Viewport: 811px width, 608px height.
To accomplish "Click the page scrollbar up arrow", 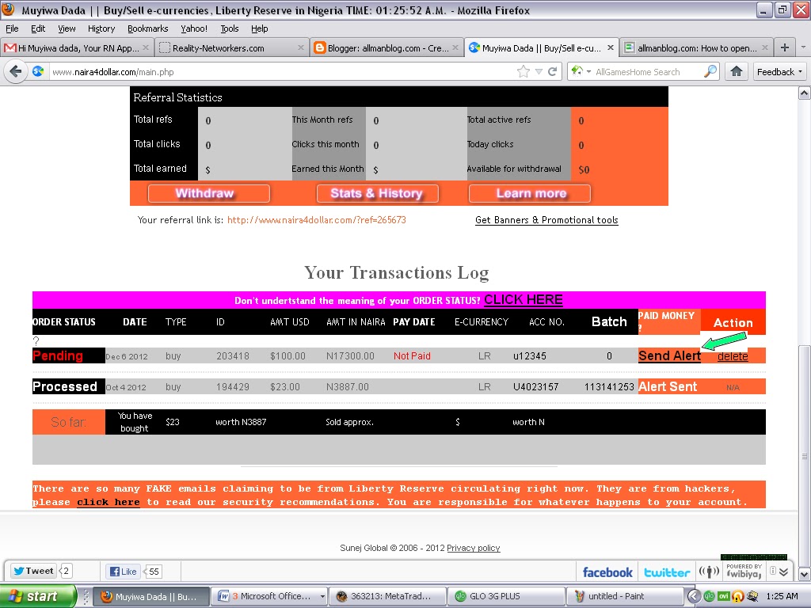I will (x=805, y=93).
